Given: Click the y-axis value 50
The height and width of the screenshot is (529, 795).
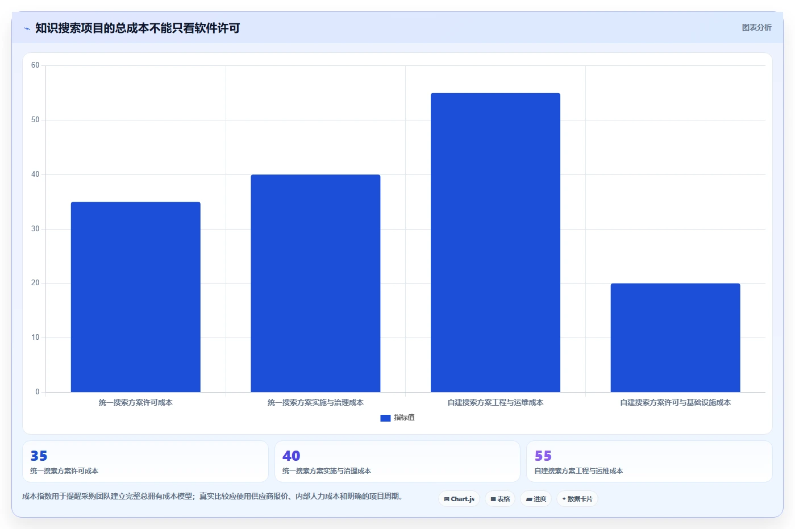Looking at the screenshot, I should (x=35, y=120).
